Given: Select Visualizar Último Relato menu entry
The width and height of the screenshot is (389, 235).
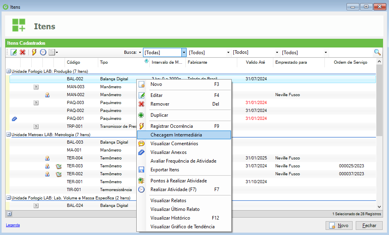Looking at the screenshot, I should click(x=184, y=209).
